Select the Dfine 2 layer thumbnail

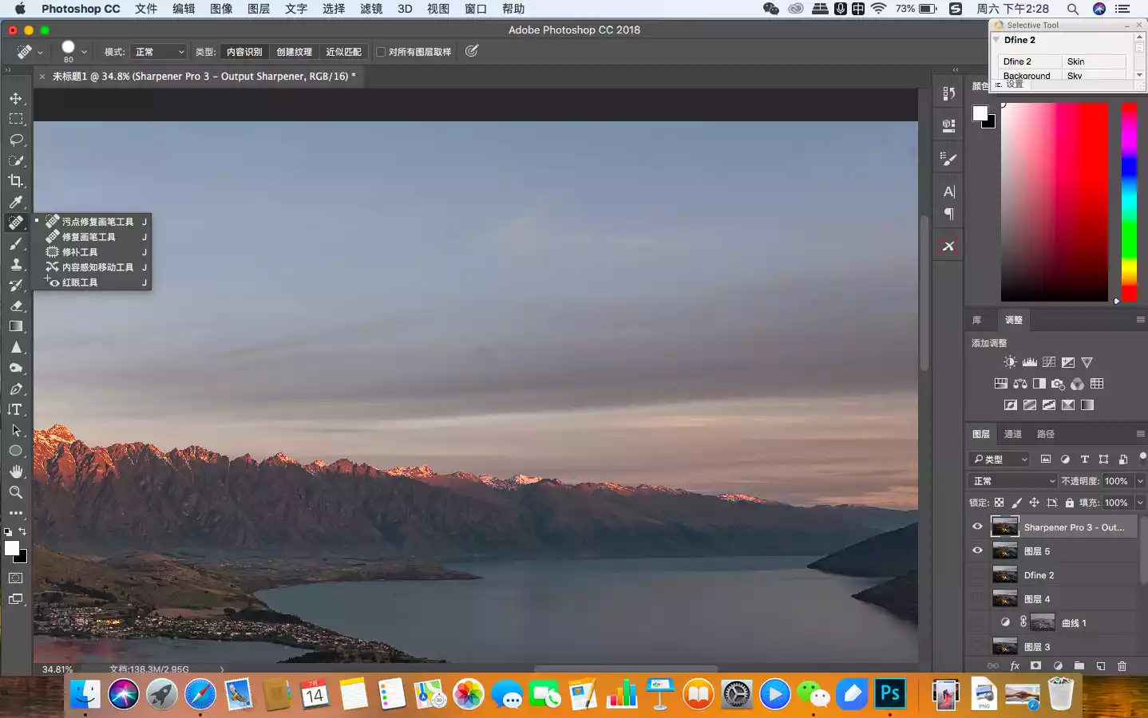coord(1004,574)
